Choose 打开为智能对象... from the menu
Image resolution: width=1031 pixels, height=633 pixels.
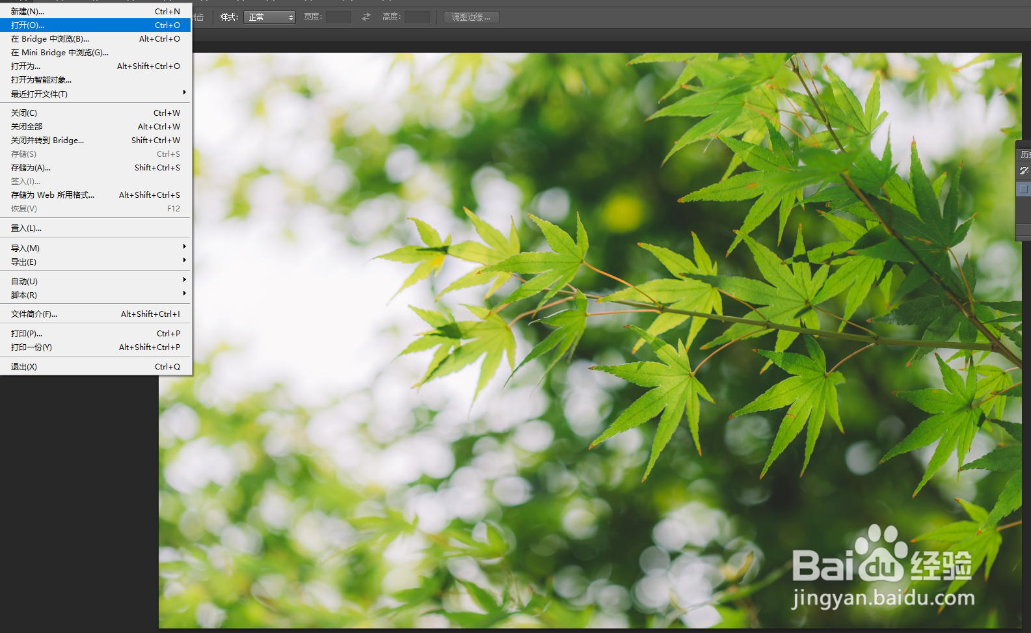[x=96, y=79]
